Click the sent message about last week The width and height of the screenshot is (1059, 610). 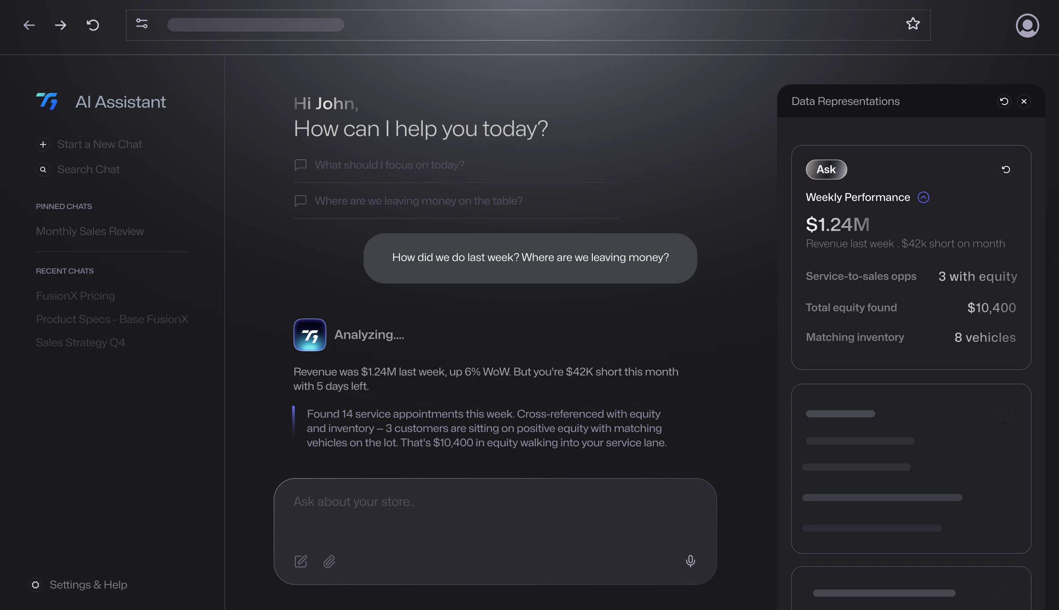point(530,258)
